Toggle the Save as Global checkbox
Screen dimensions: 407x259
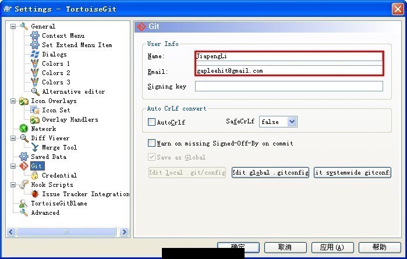click(x=151, y=157)
